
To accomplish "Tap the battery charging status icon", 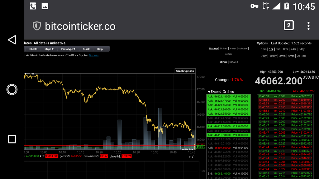I will 287,6.
